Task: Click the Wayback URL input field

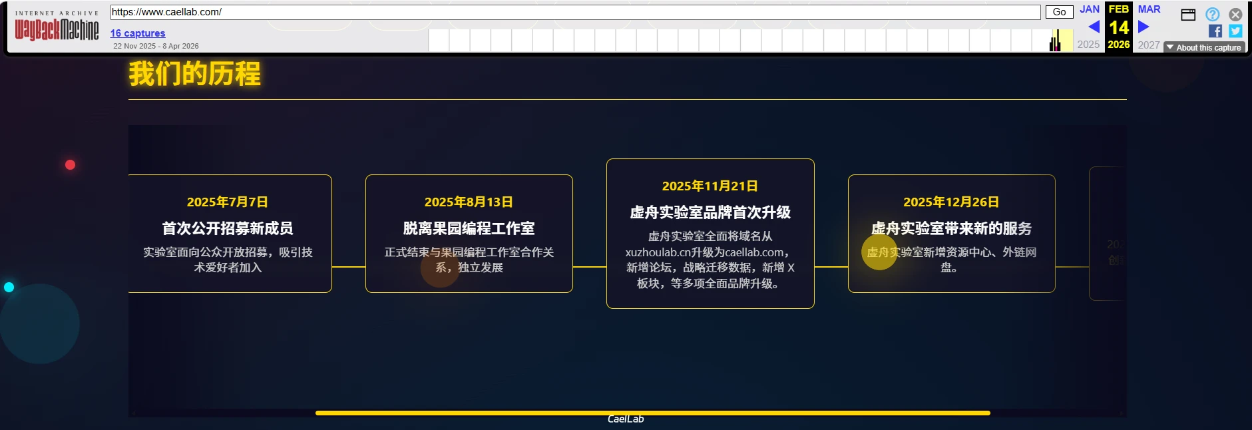Action: (574, 12)
